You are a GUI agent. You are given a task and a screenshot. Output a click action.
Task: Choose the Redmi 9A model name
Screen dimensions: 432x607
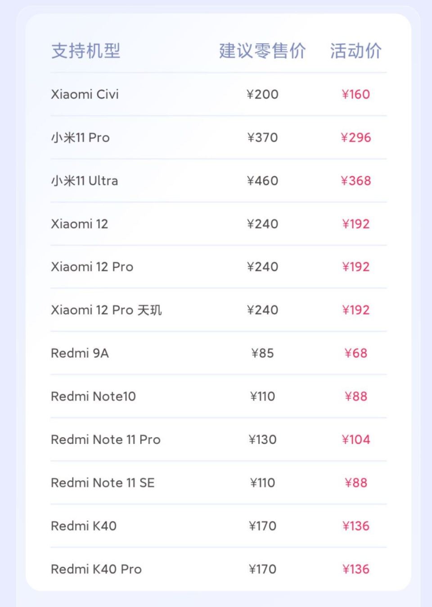(x=80, y=353)
